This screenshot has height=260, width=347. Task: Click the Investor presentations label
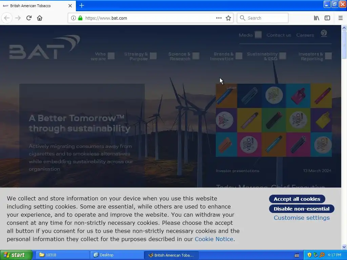[x=238, y=171]
